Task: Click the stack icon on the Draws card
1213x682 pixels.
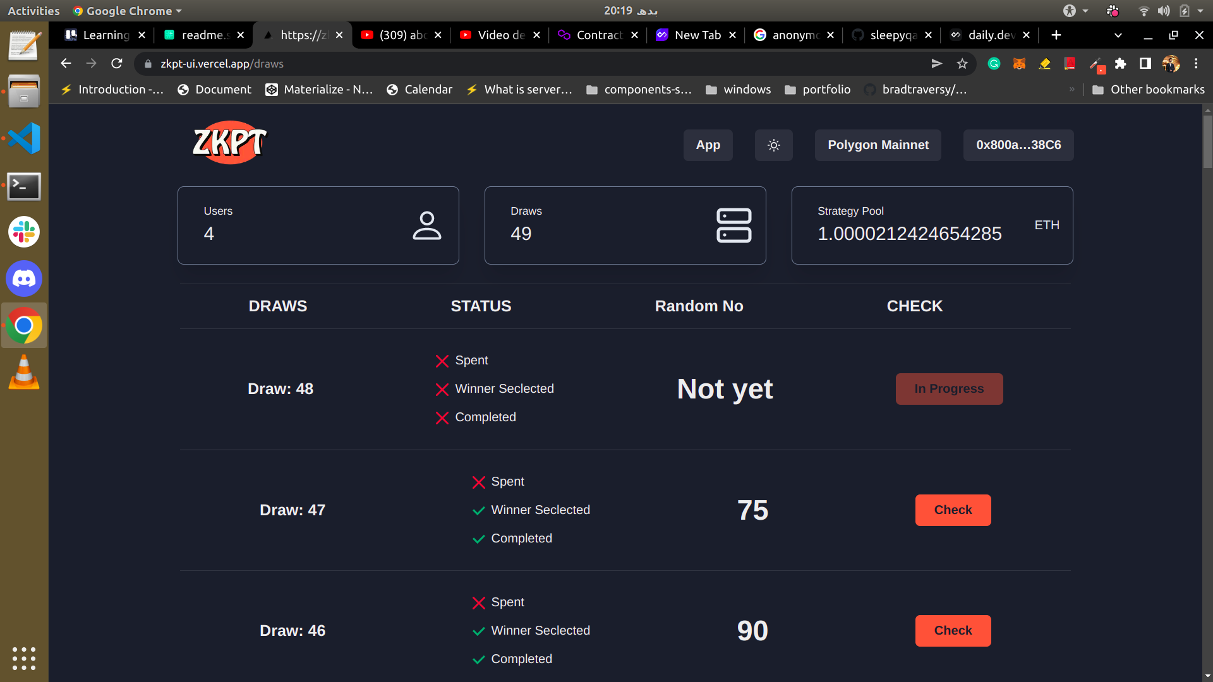Action: tap(733, 225)
